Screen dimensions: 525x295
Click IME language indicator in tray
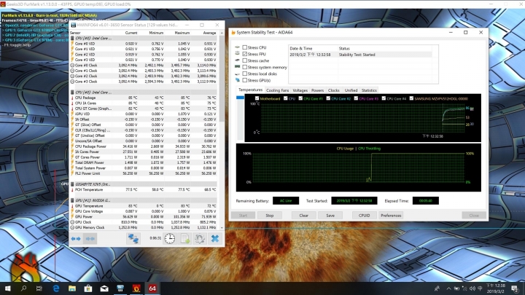tap(480, 288)
